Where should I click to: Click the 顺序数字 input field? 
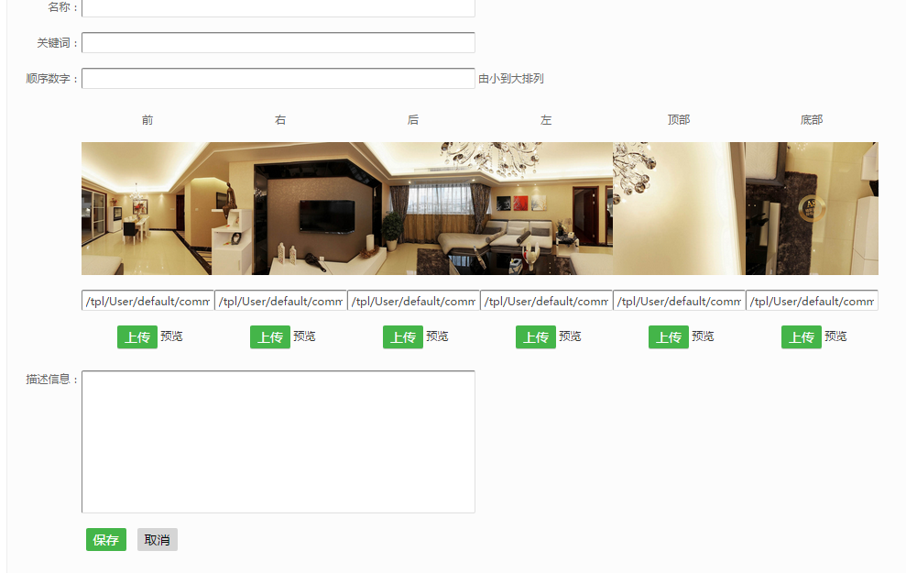[x=278, y=79]
